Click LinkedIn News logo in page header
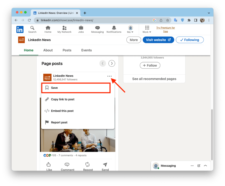 click(21, 40)
